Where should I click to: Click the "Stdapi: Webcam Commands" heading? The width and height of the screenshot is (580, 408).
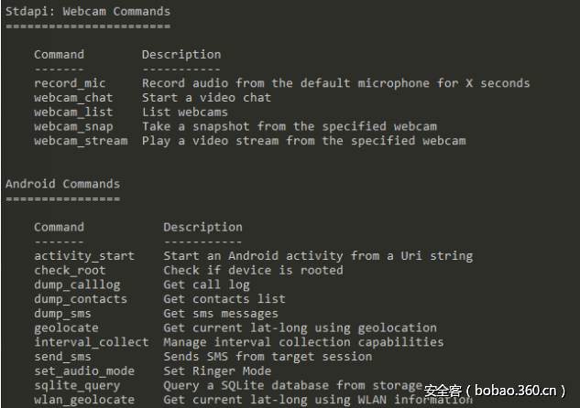click(x=88, y=12)
